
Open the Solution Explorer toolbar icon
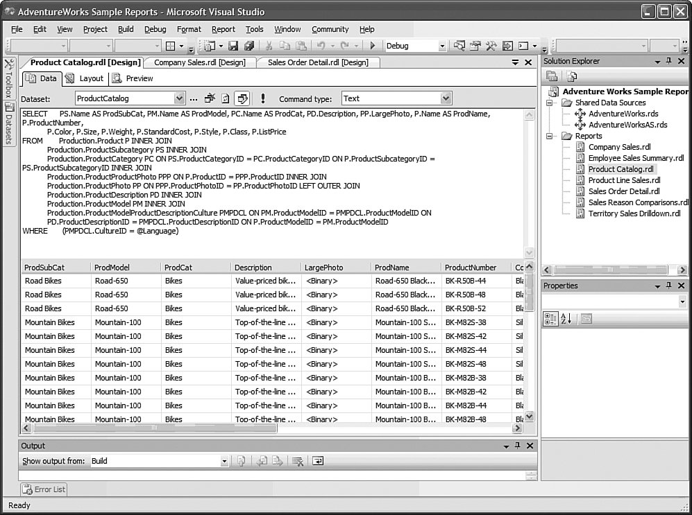click(459, 46)
